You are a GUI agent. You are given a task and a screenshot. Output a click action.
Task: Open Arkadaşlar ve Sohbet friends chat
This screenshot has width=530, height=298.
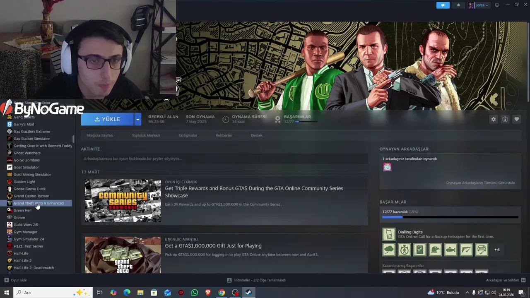tap(505, 280)
